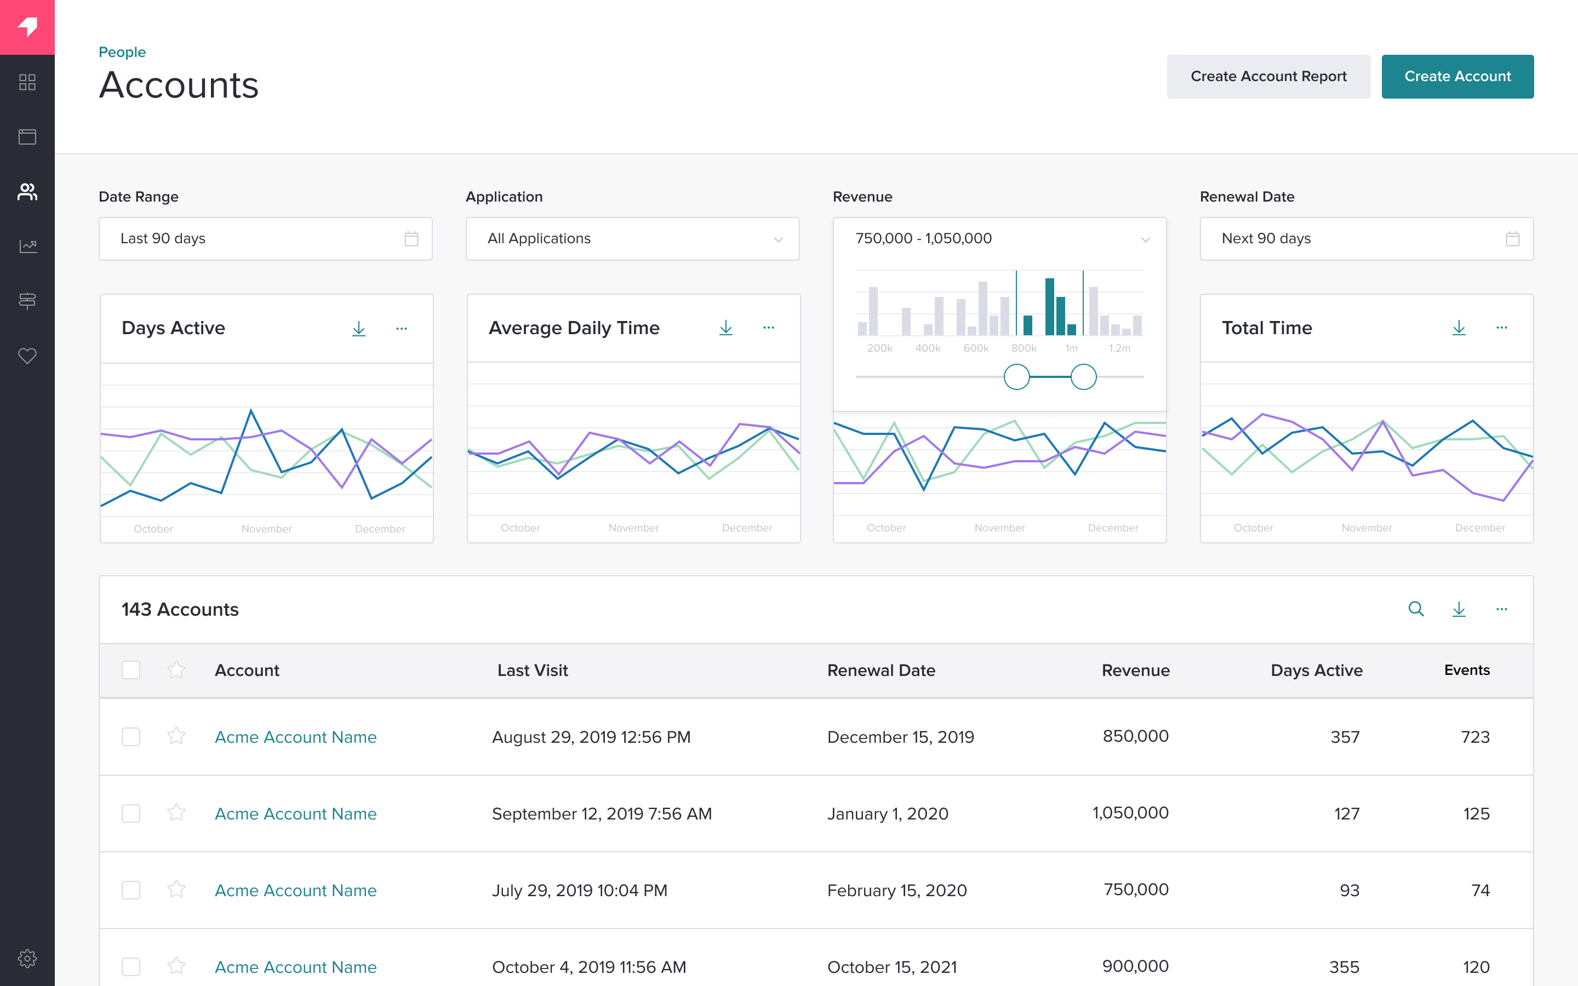1578x986 pixels.
Task: Click the right handle of the revenue slider
Action: click(1083, 377)
